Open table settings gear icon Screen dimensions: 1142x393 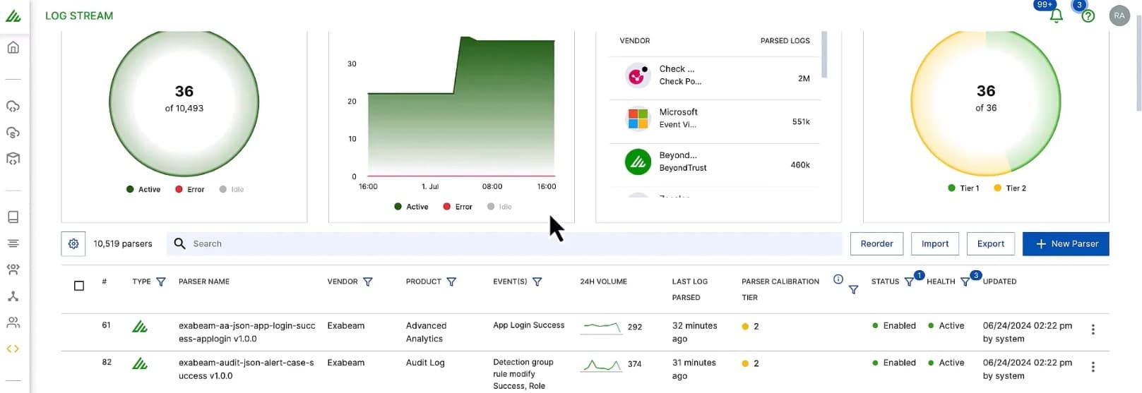73,243
